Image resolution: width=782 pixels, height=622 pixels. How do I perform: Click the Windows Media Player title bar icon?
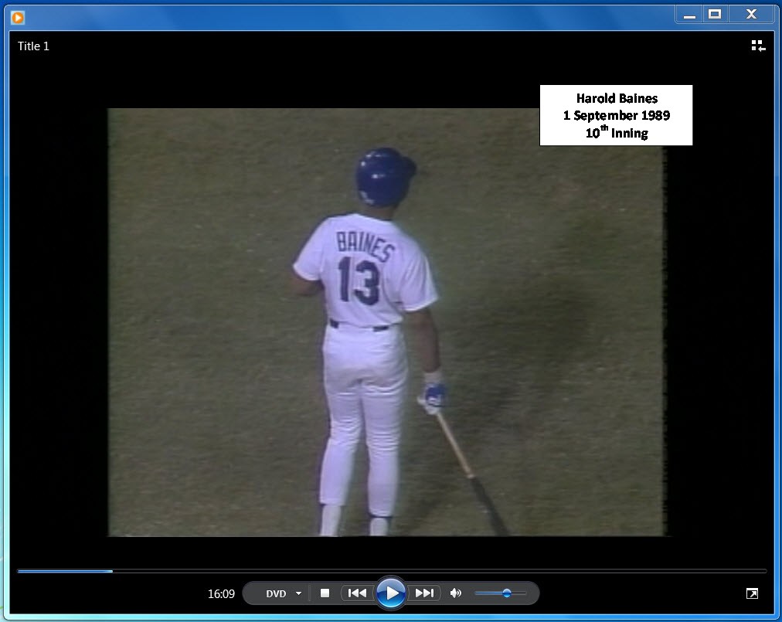click(x=18, y=18)
